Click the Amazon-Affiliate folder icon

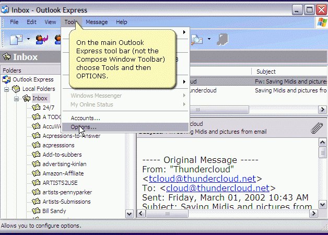point(36,173)
